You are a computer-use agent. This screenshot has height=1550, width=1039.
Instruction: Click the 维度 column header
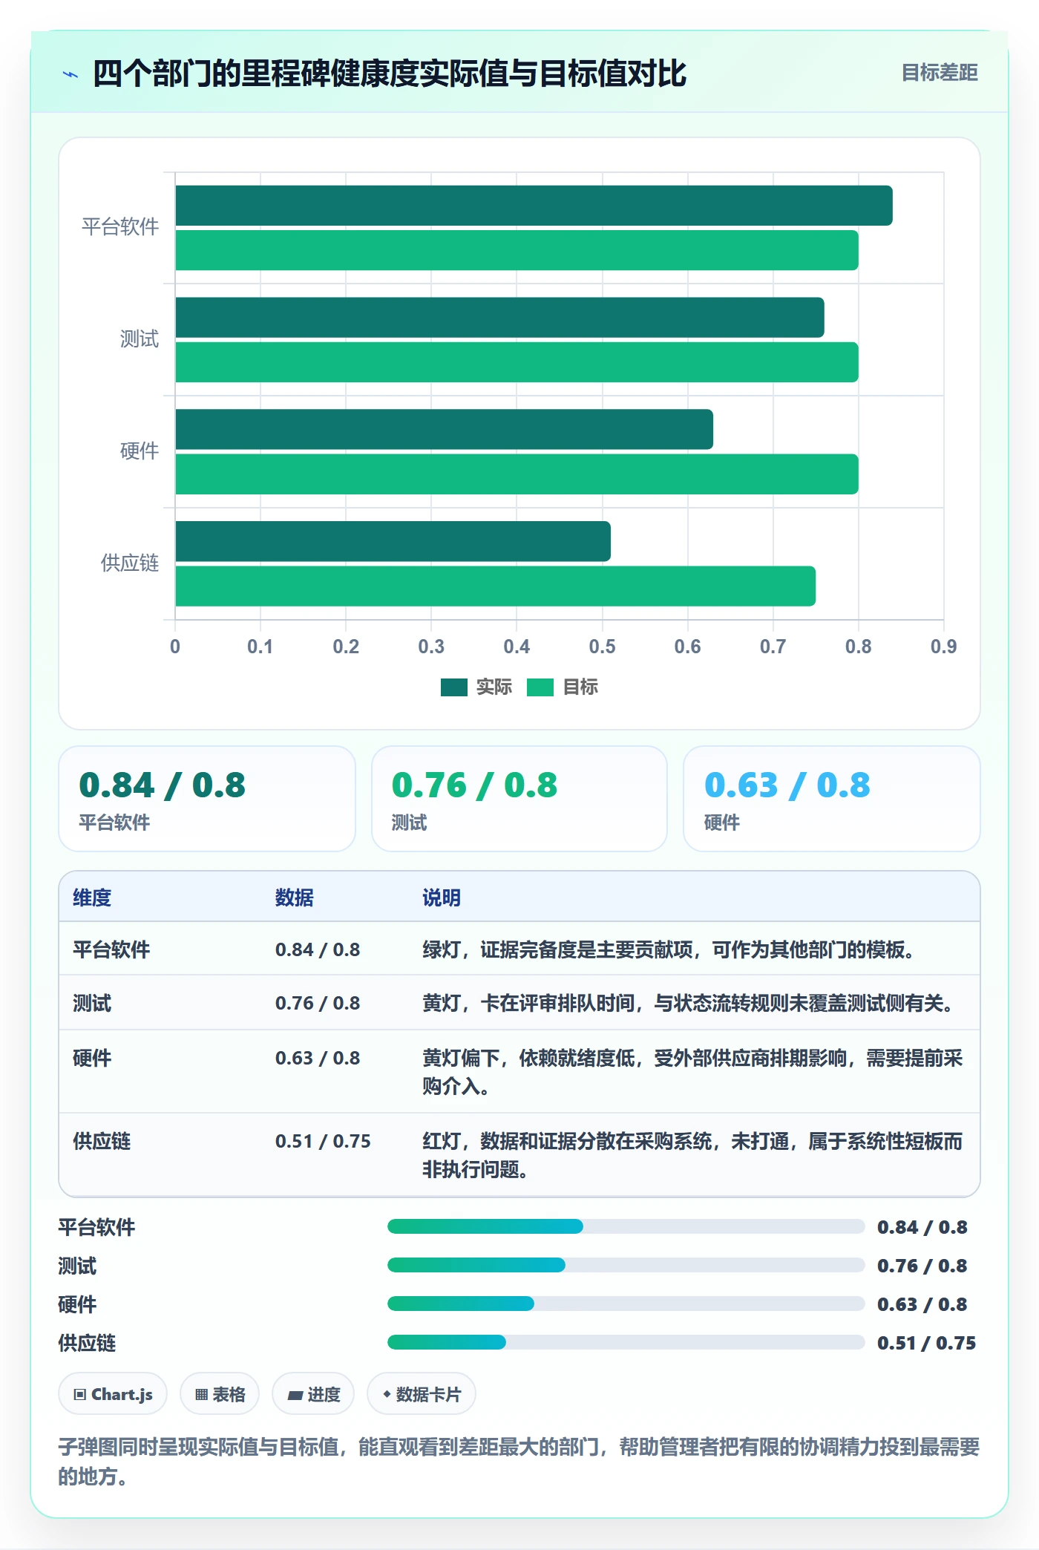tap(92, 897)
